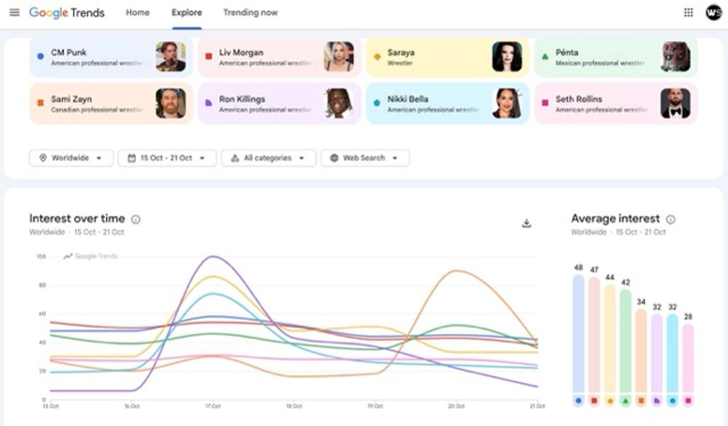
Task: Select the Explore tab
Action: click(x=187, y=13)
